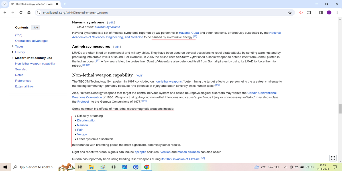Screen dimensions: 342x171
Task: Open the Vection link
Action: 165,152
